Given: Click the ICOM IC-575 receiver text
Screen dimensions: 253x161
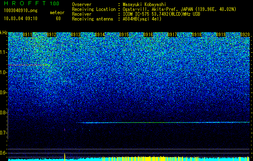Looking at the screenshot, I should (161, 14).
